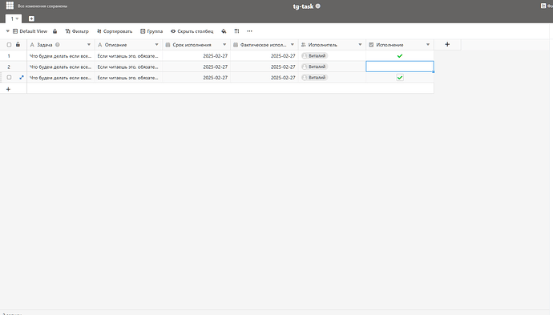Open the Срок исполнения column dropdown arrow
This screenshot has width=553, height=315.
click(x=224, y=44)
